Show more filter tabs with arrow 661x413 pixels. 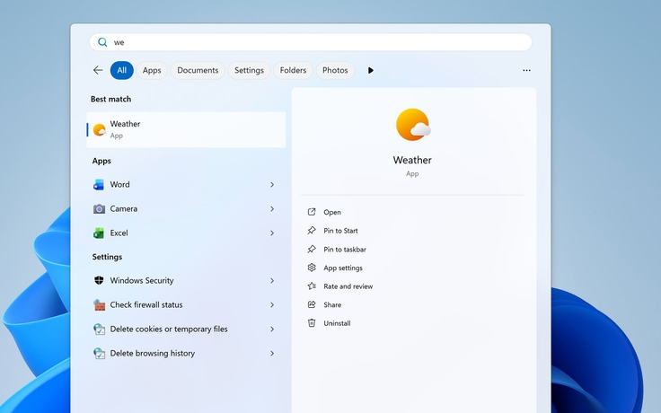coord(370,70)
